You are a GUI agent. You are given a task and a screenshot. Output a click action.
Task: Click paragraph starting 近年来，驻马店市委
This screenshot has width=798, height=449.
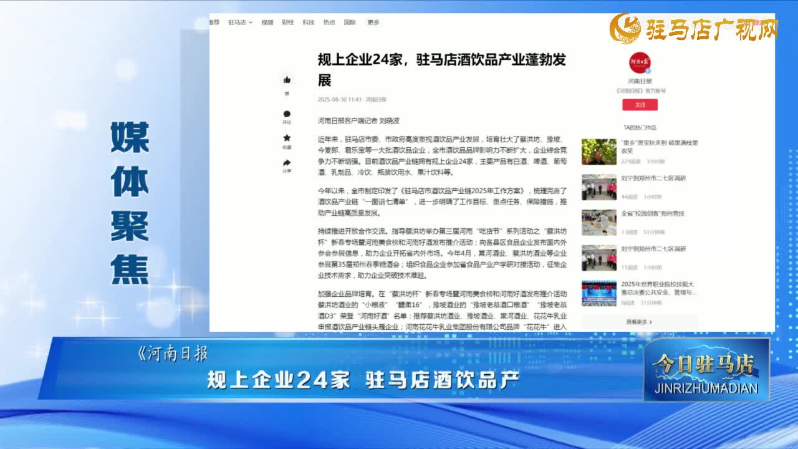tap(443, 155)
